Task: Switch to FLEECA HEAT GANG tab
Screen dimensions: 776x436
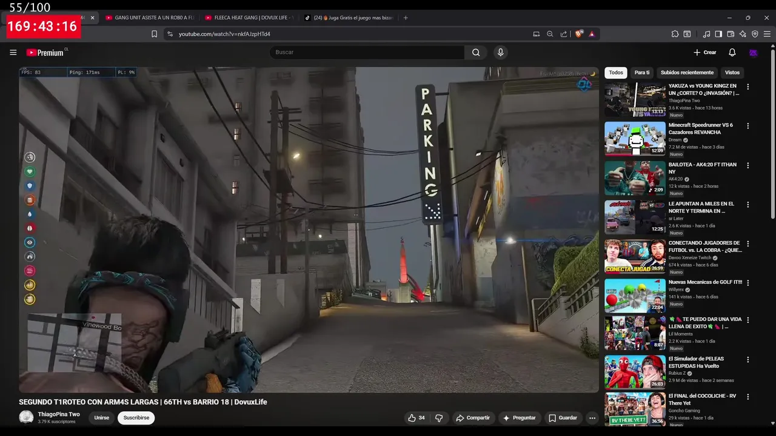Action: tap(249, 18)
